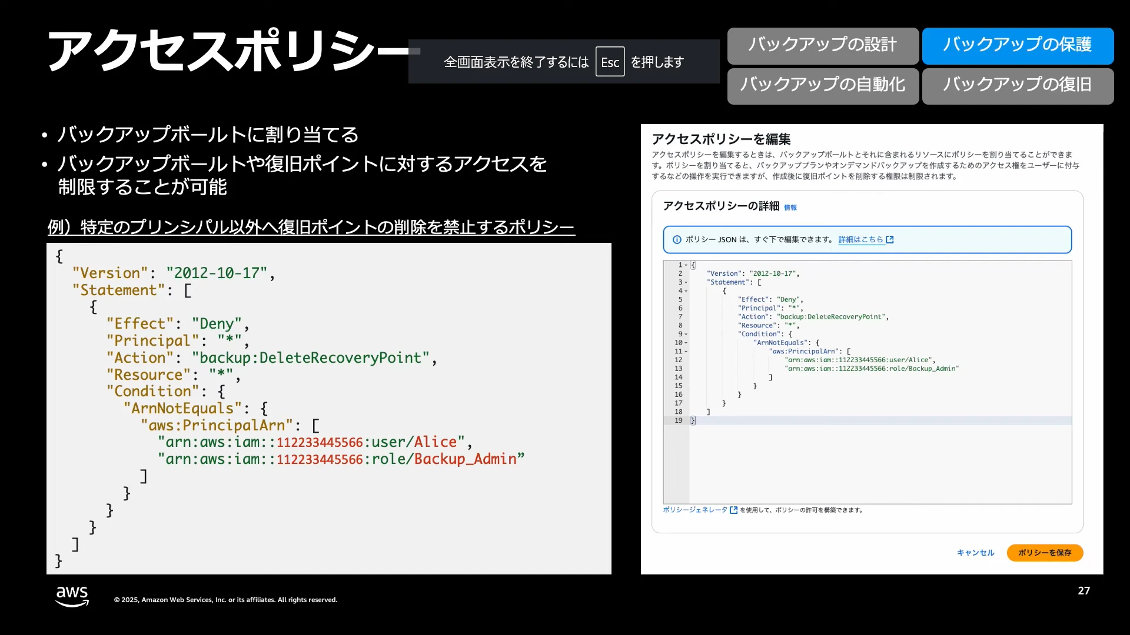Image resolution: width=1130 pixels, height=635 pixels.
Task: Collapse code fold arrow at line 1
Action: 686,265
